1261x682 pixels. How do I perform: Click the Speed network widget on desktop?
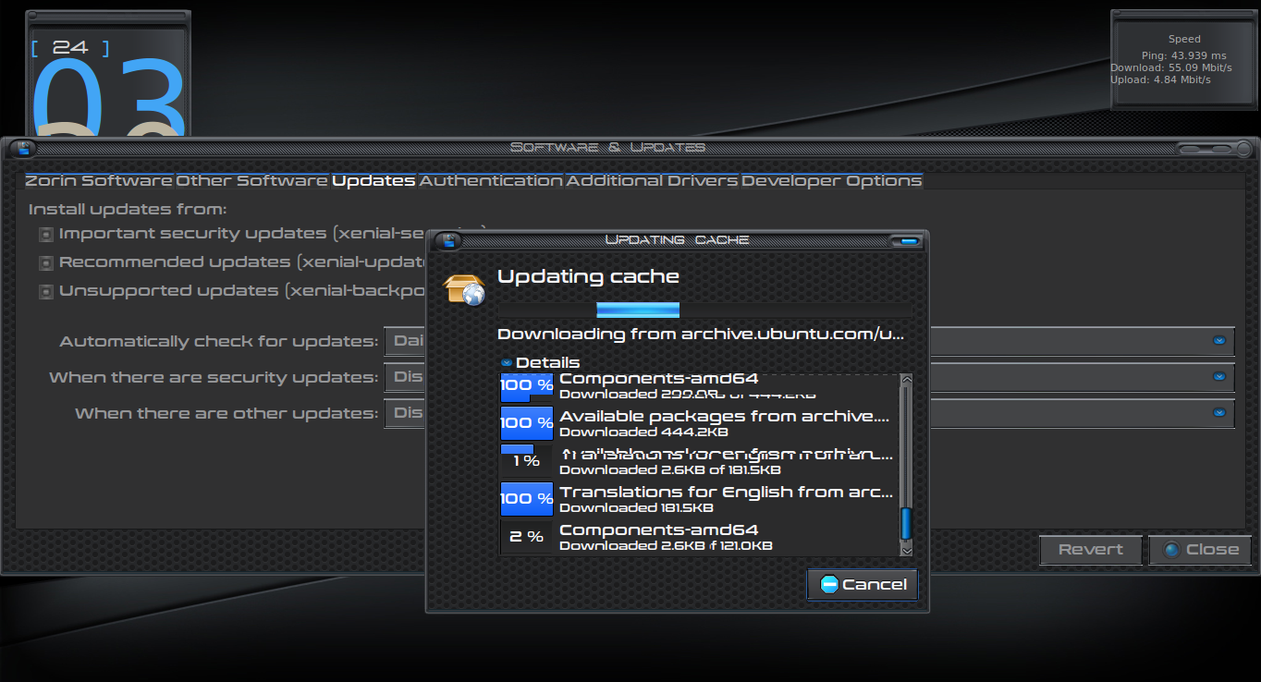point(1183,60)
